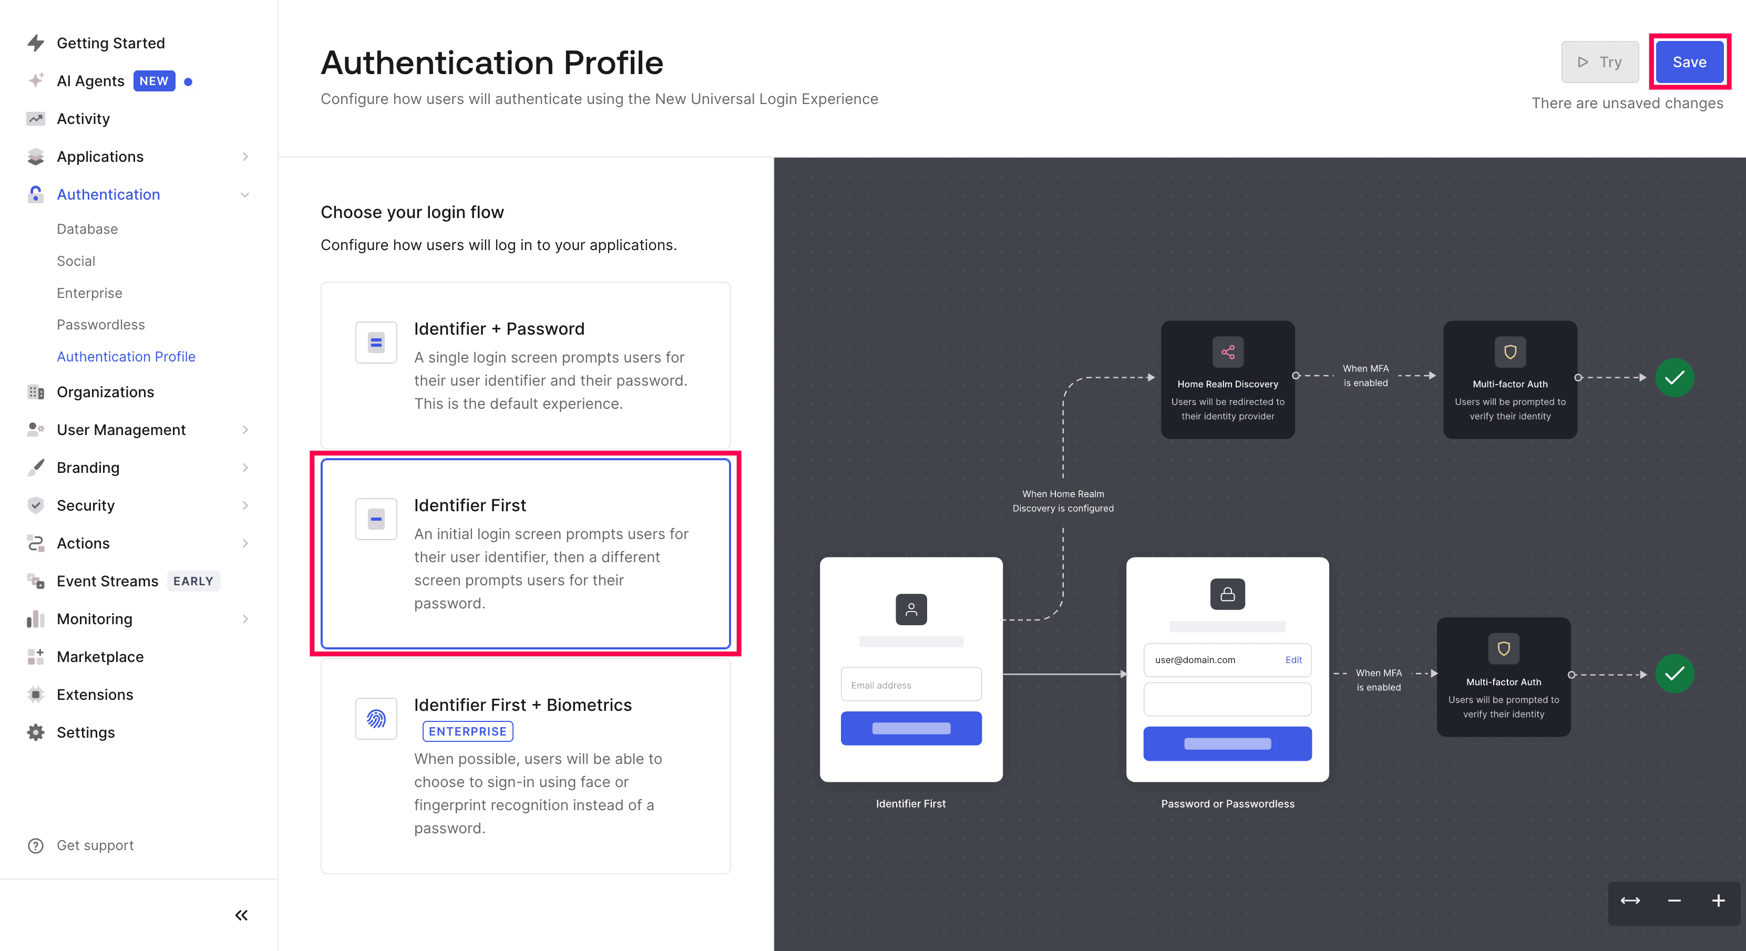The image size is (1746, 951).
Task: Select the Identifier + Password login flow
Action: [525, 365]
